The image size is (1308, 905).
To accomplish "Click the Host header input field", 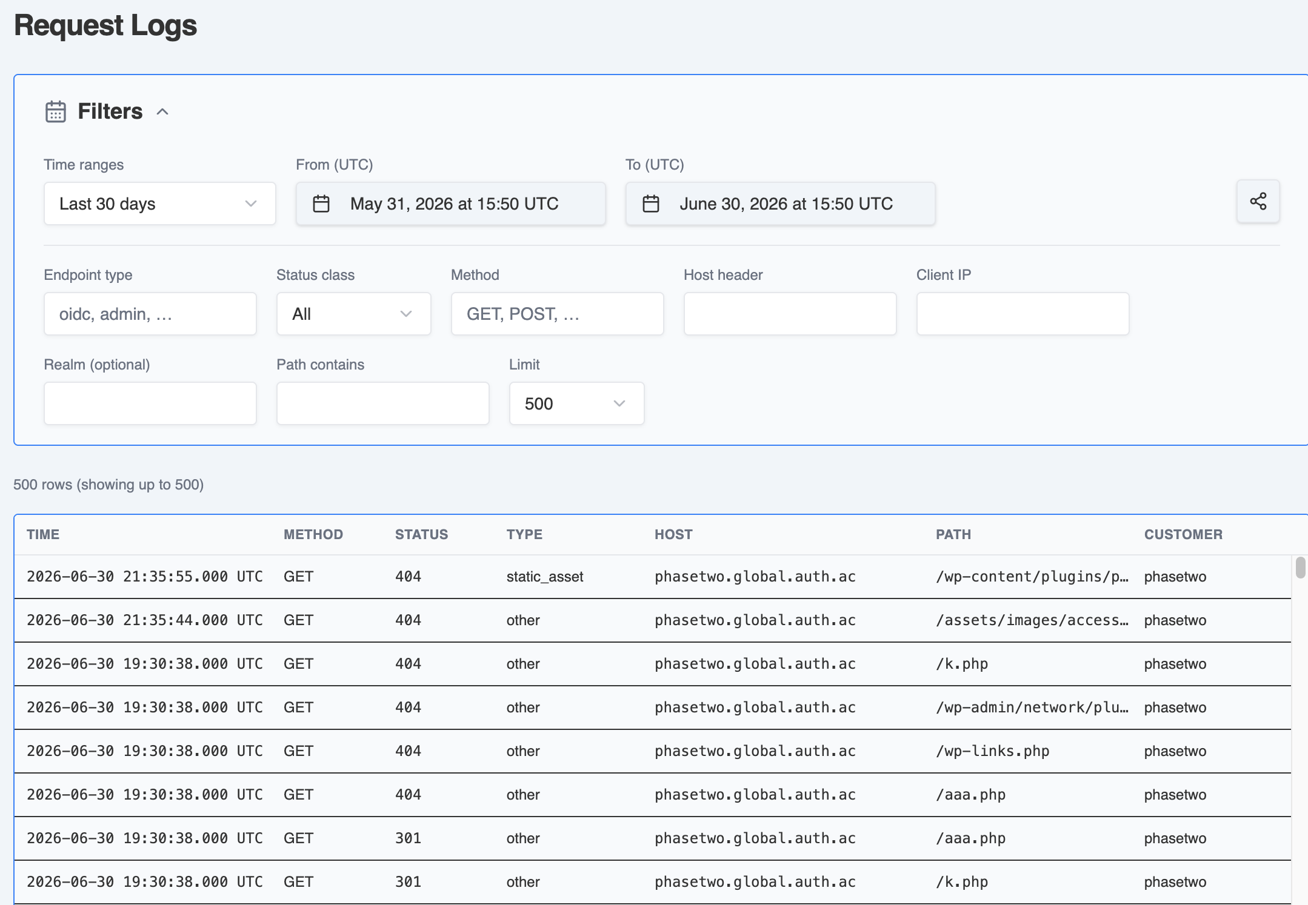I will click(790, 314).
